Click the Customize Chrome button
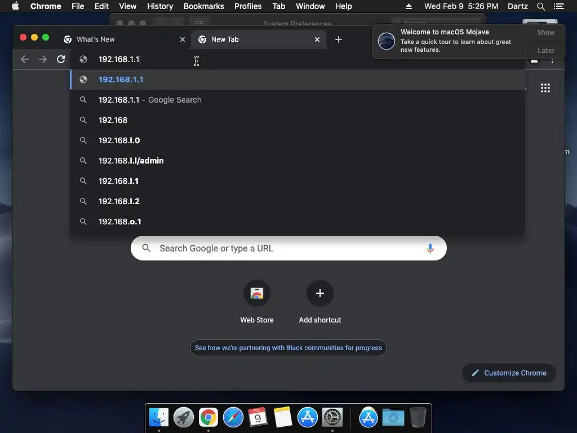The image size is (577, 433). (x=509, y=373)
